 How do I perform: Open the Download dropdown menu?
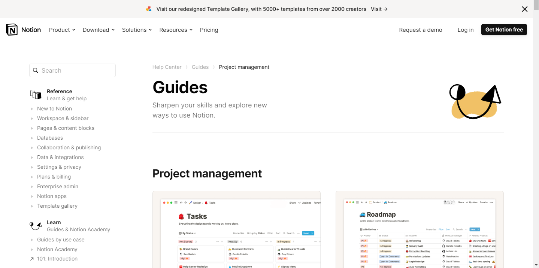tap(99, 30)
